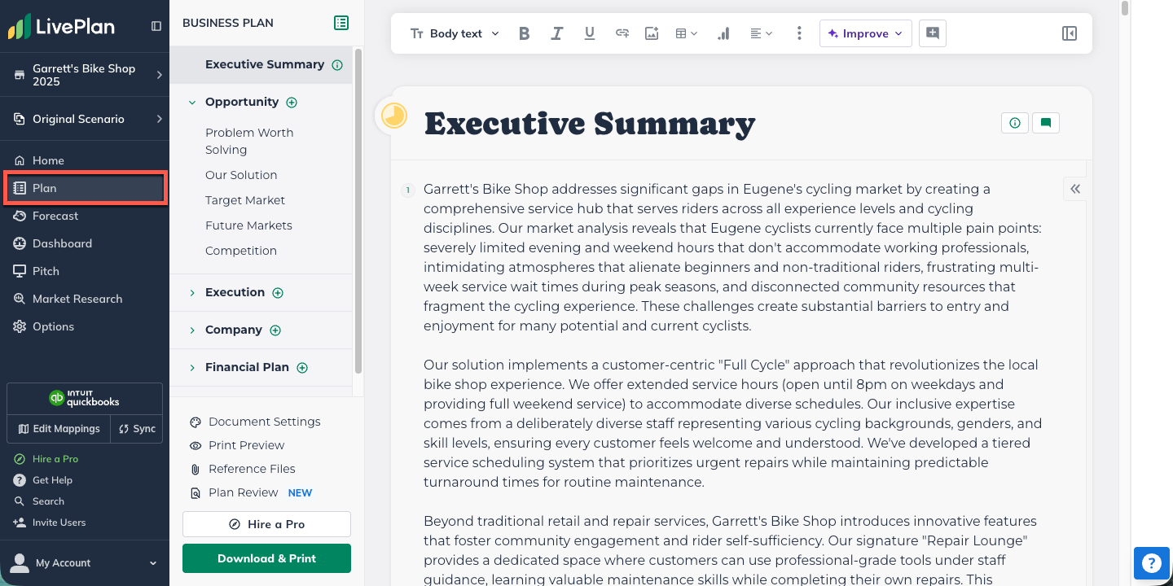1173x586 pixels.
Task: Open the instructions info button near the title
Action: [1015, 123]
